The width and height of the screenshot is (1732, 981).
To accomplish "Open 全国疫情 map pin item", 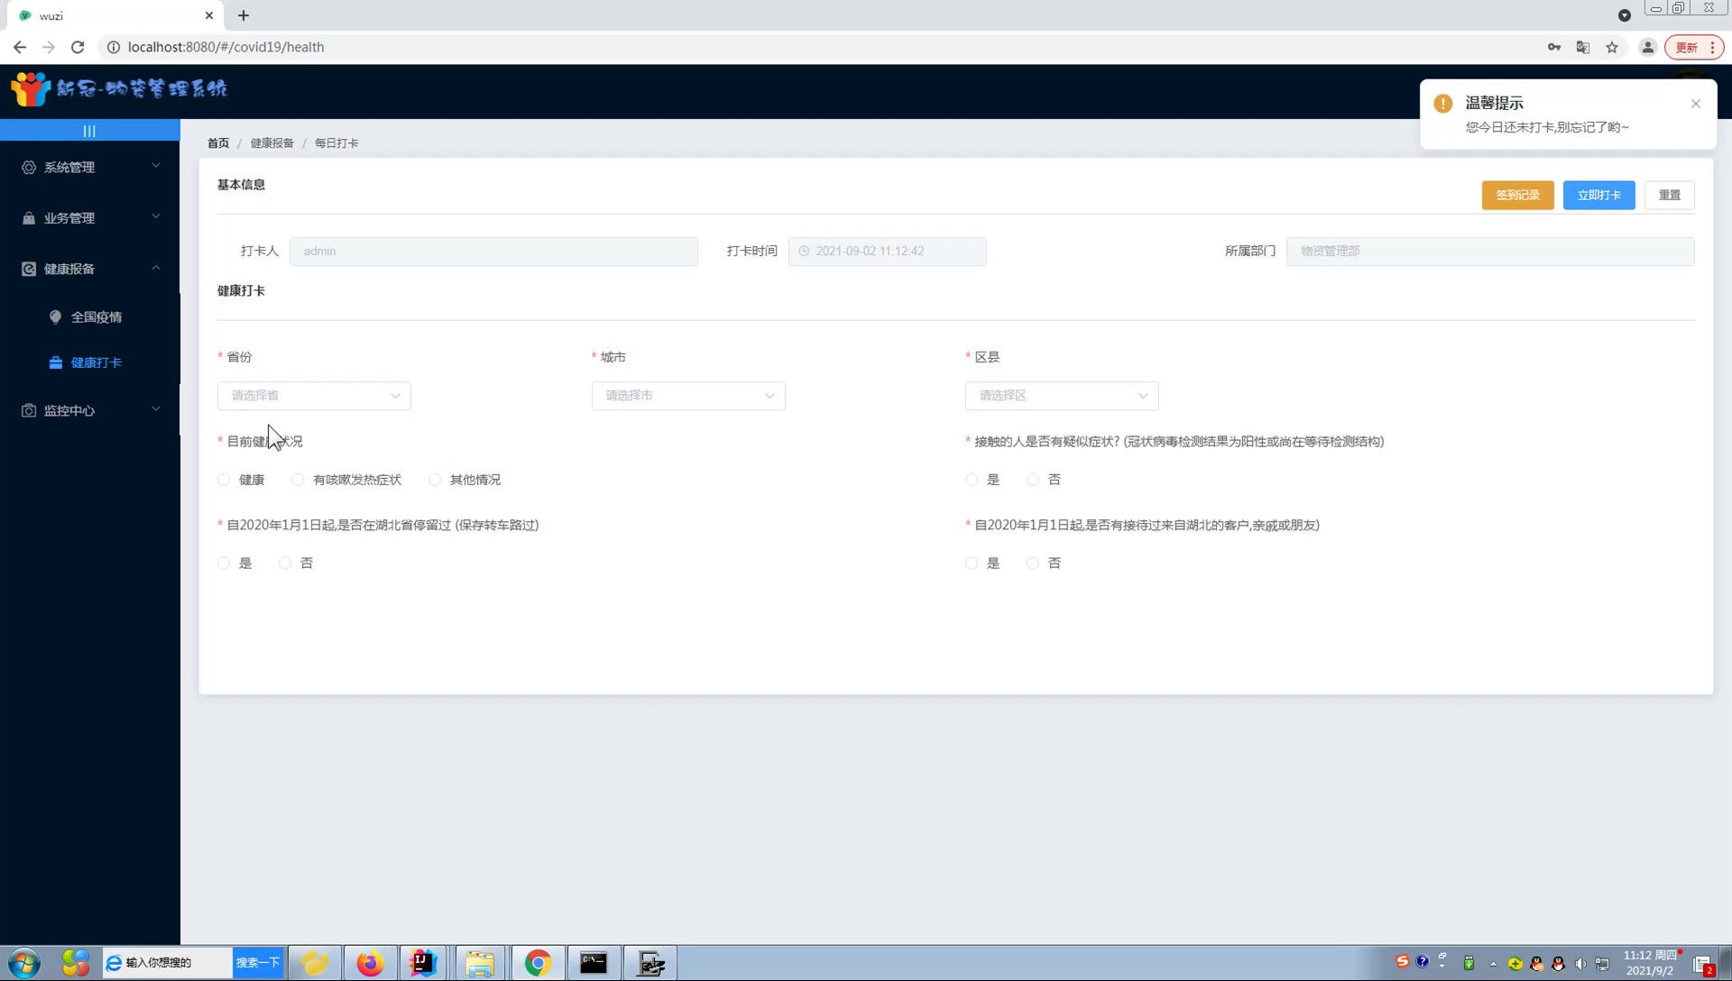I will click(x=96, y=317).
